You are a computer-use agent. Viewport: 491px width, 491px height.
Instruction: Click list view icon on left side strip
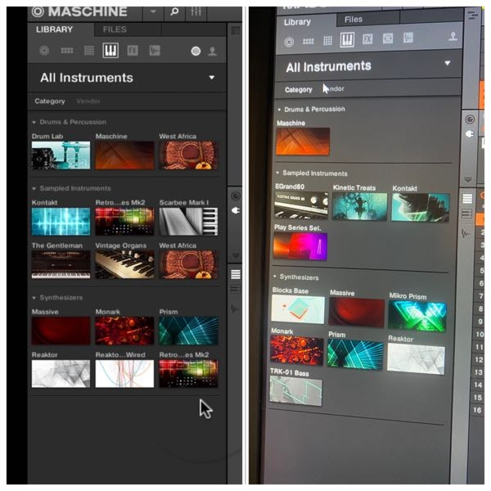tap(236, 274)
